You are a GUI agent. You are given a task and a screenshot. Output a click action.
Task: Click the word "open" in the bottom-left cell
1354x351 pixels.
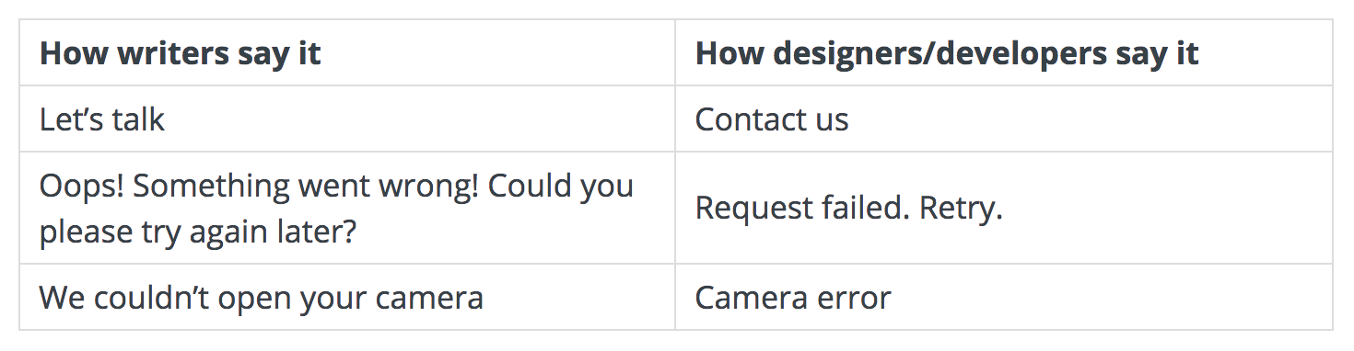259,299
